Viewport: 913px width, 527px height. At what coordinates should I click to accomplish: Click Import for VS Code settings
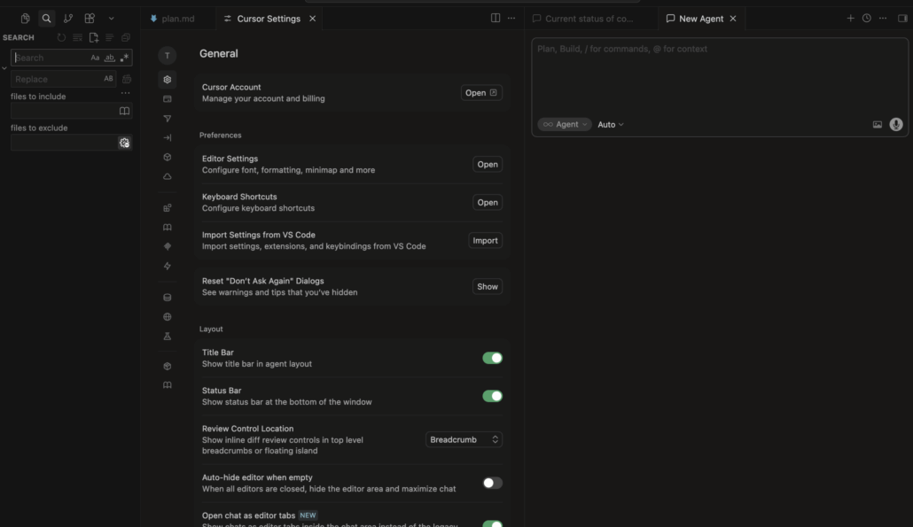pyautogui.click(x=485, y=241)
